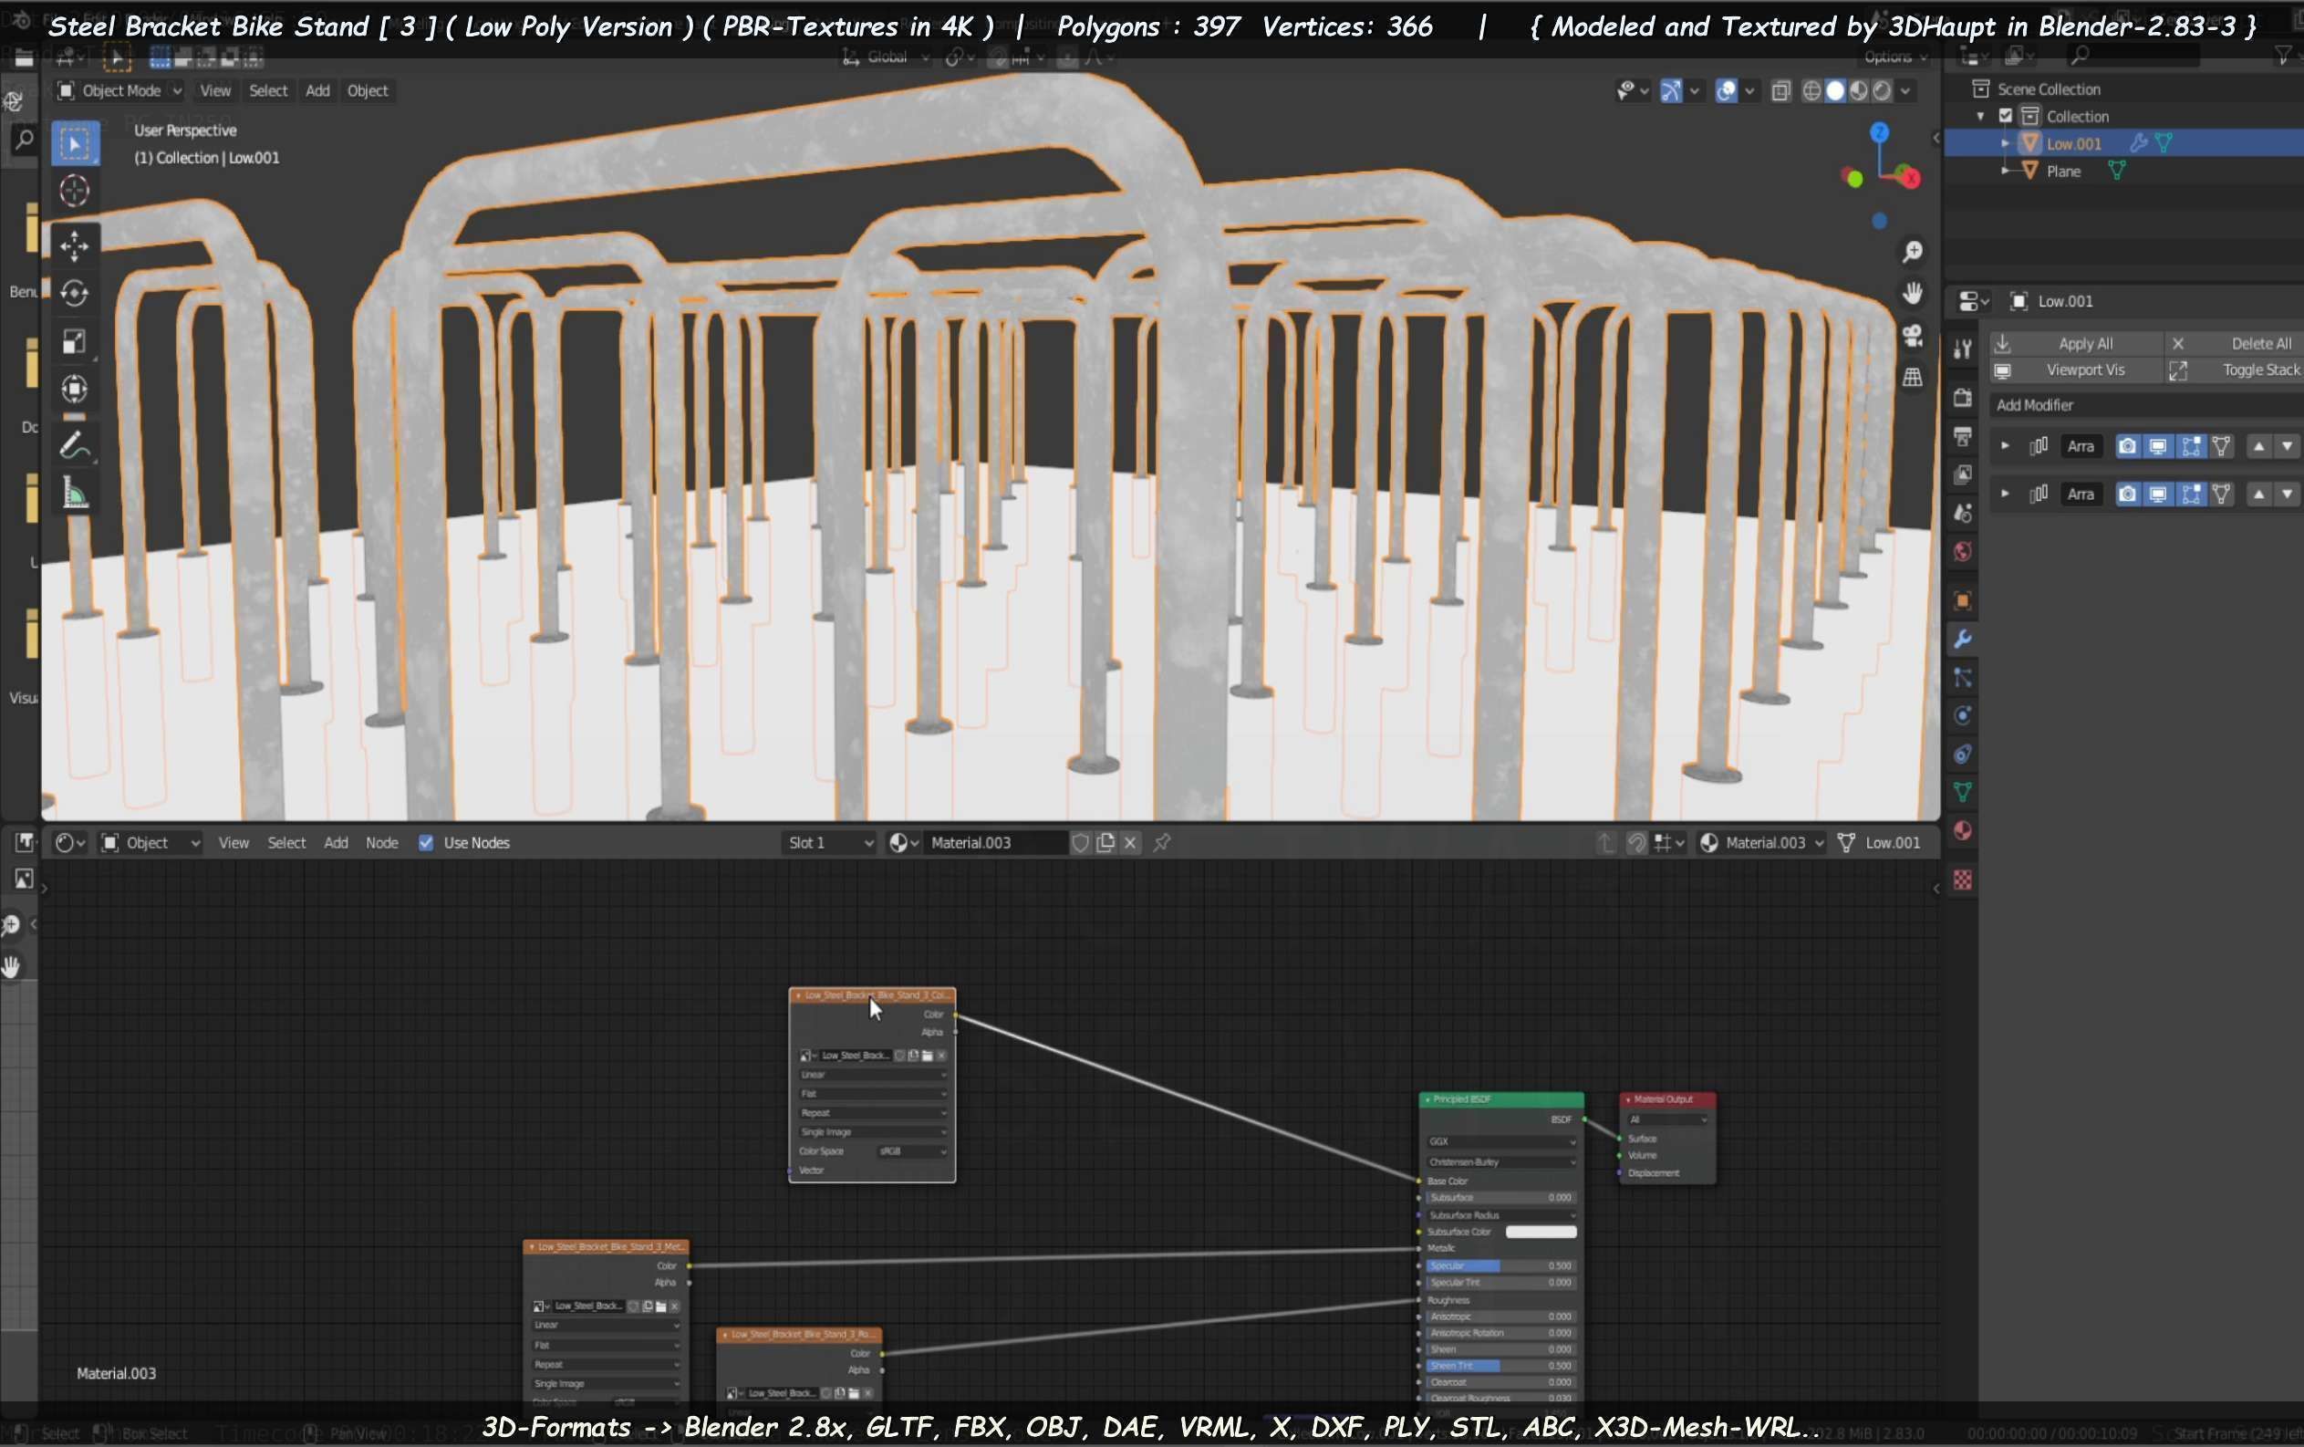
Task: Select the Measure tool
Action: [x=74, y=494]
